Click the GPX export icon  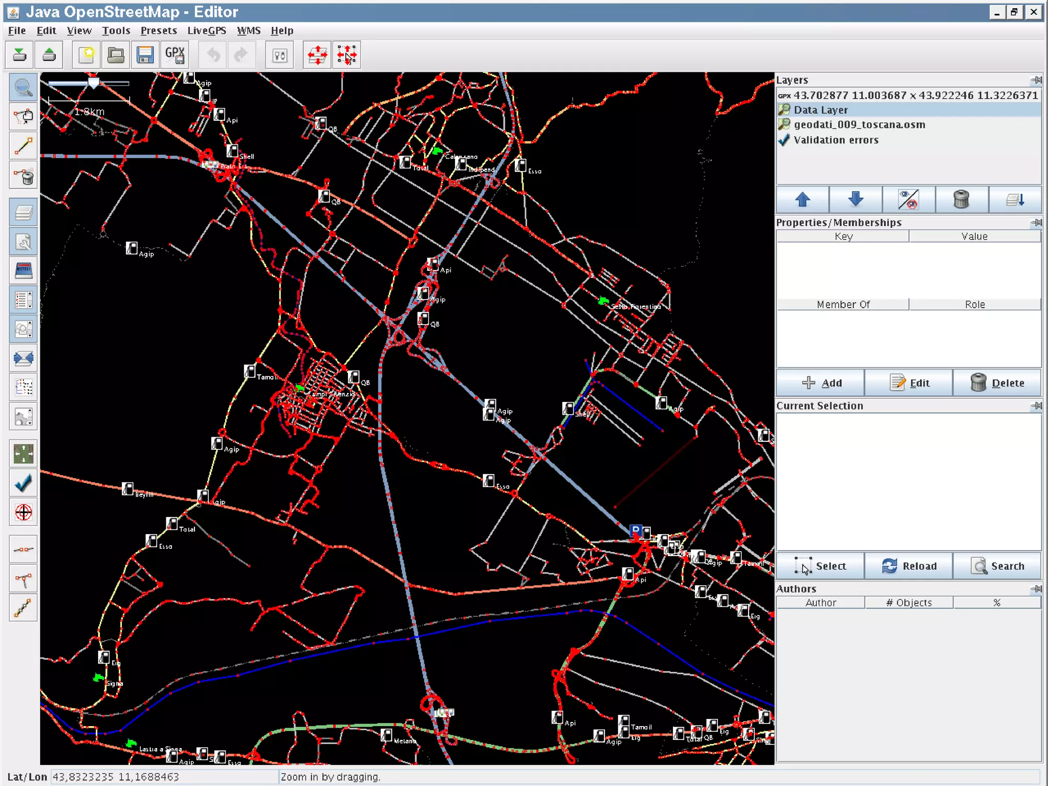click(x=175, y=55)
